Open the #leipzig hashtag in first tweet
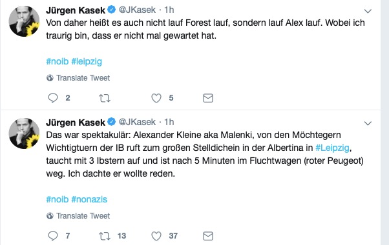Image resolution: width=389 pixels, height=245 pixels. click(87, 61)
